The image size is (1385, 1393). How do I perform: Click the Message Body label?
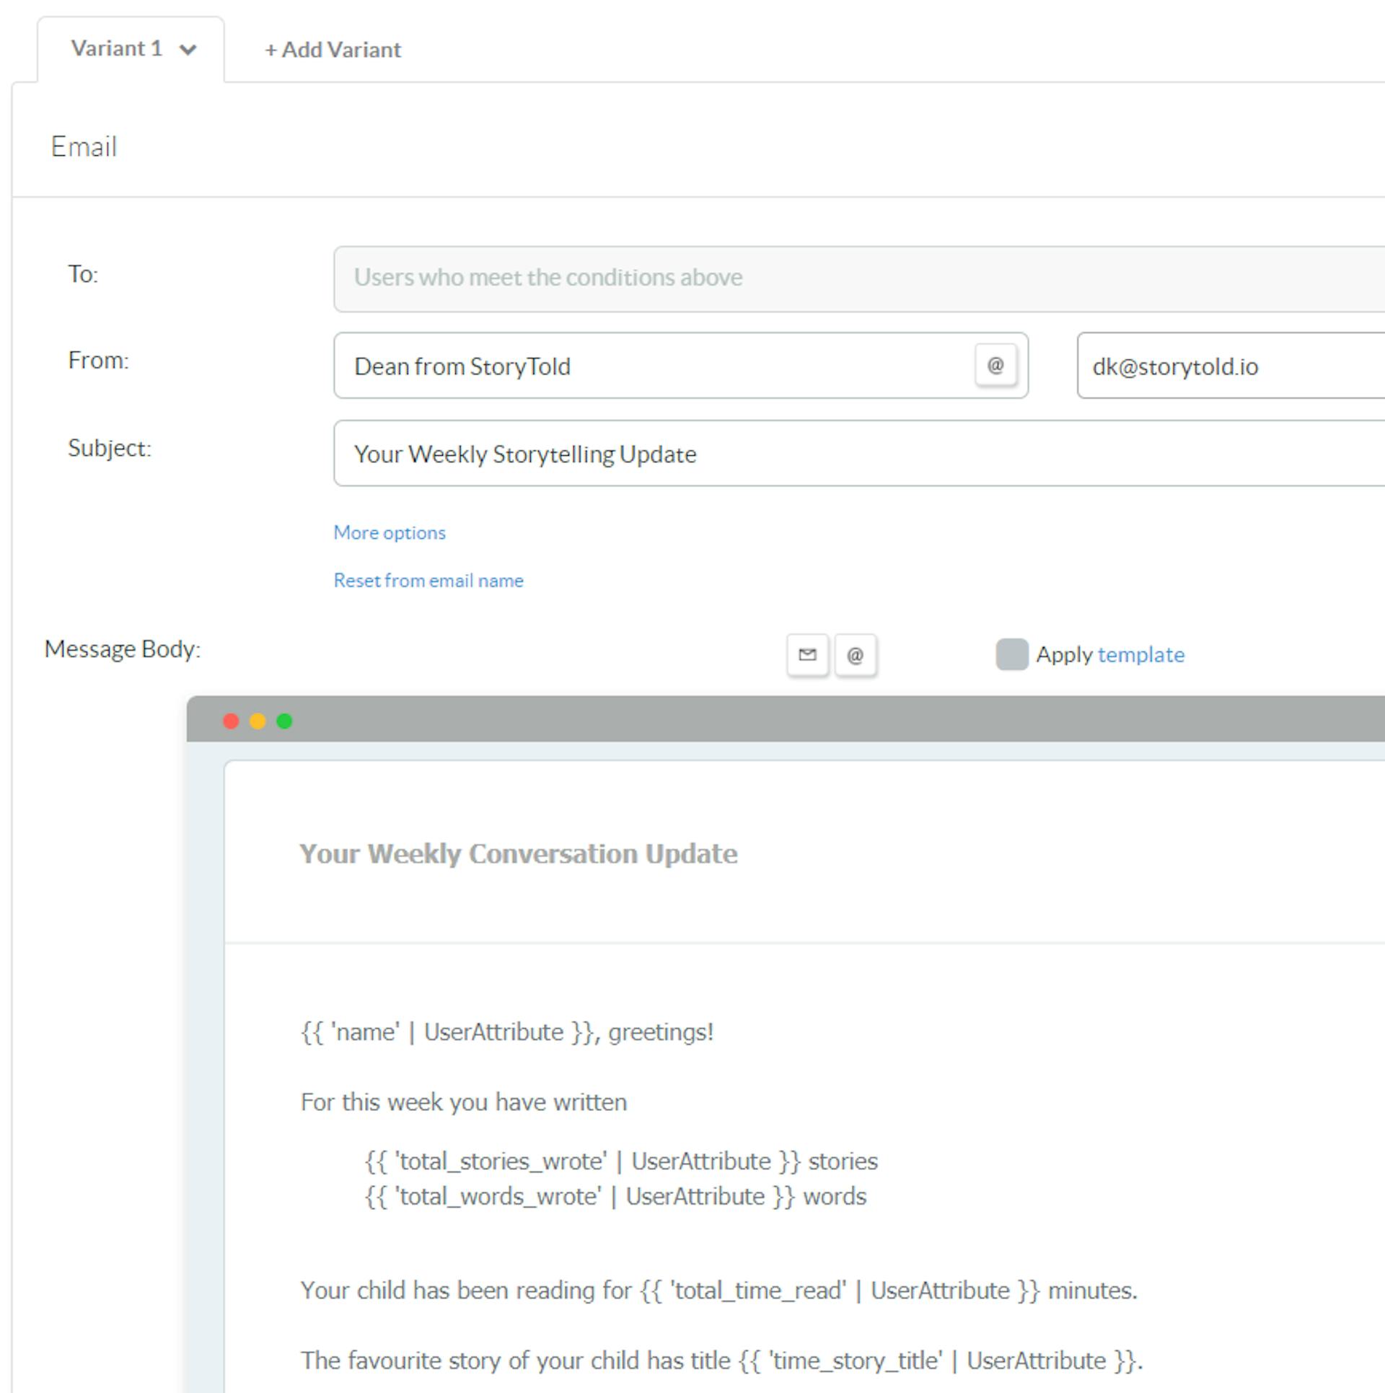tap(123, 649)
